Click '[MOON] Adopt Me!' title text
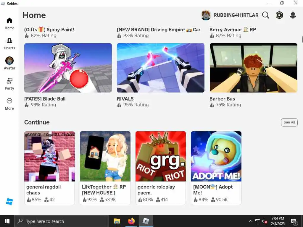This screenshot has width=303, height=227. [213, 190]
